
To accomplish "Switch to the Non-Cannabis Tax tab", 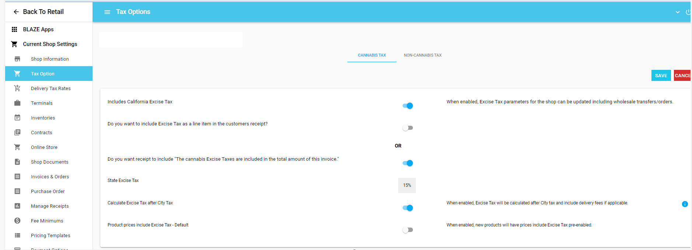I will [422, 56].
